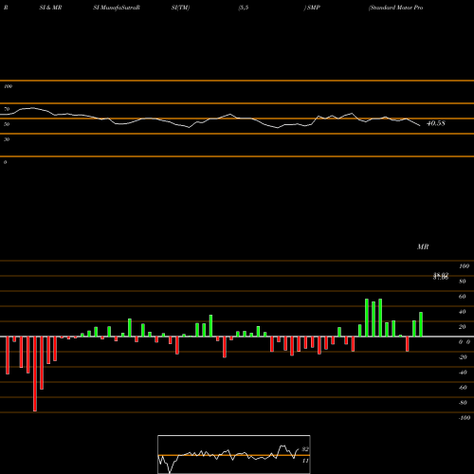Click the '(Standard Motor Pro' company name
Screen dimensions: 474x474
395,8
